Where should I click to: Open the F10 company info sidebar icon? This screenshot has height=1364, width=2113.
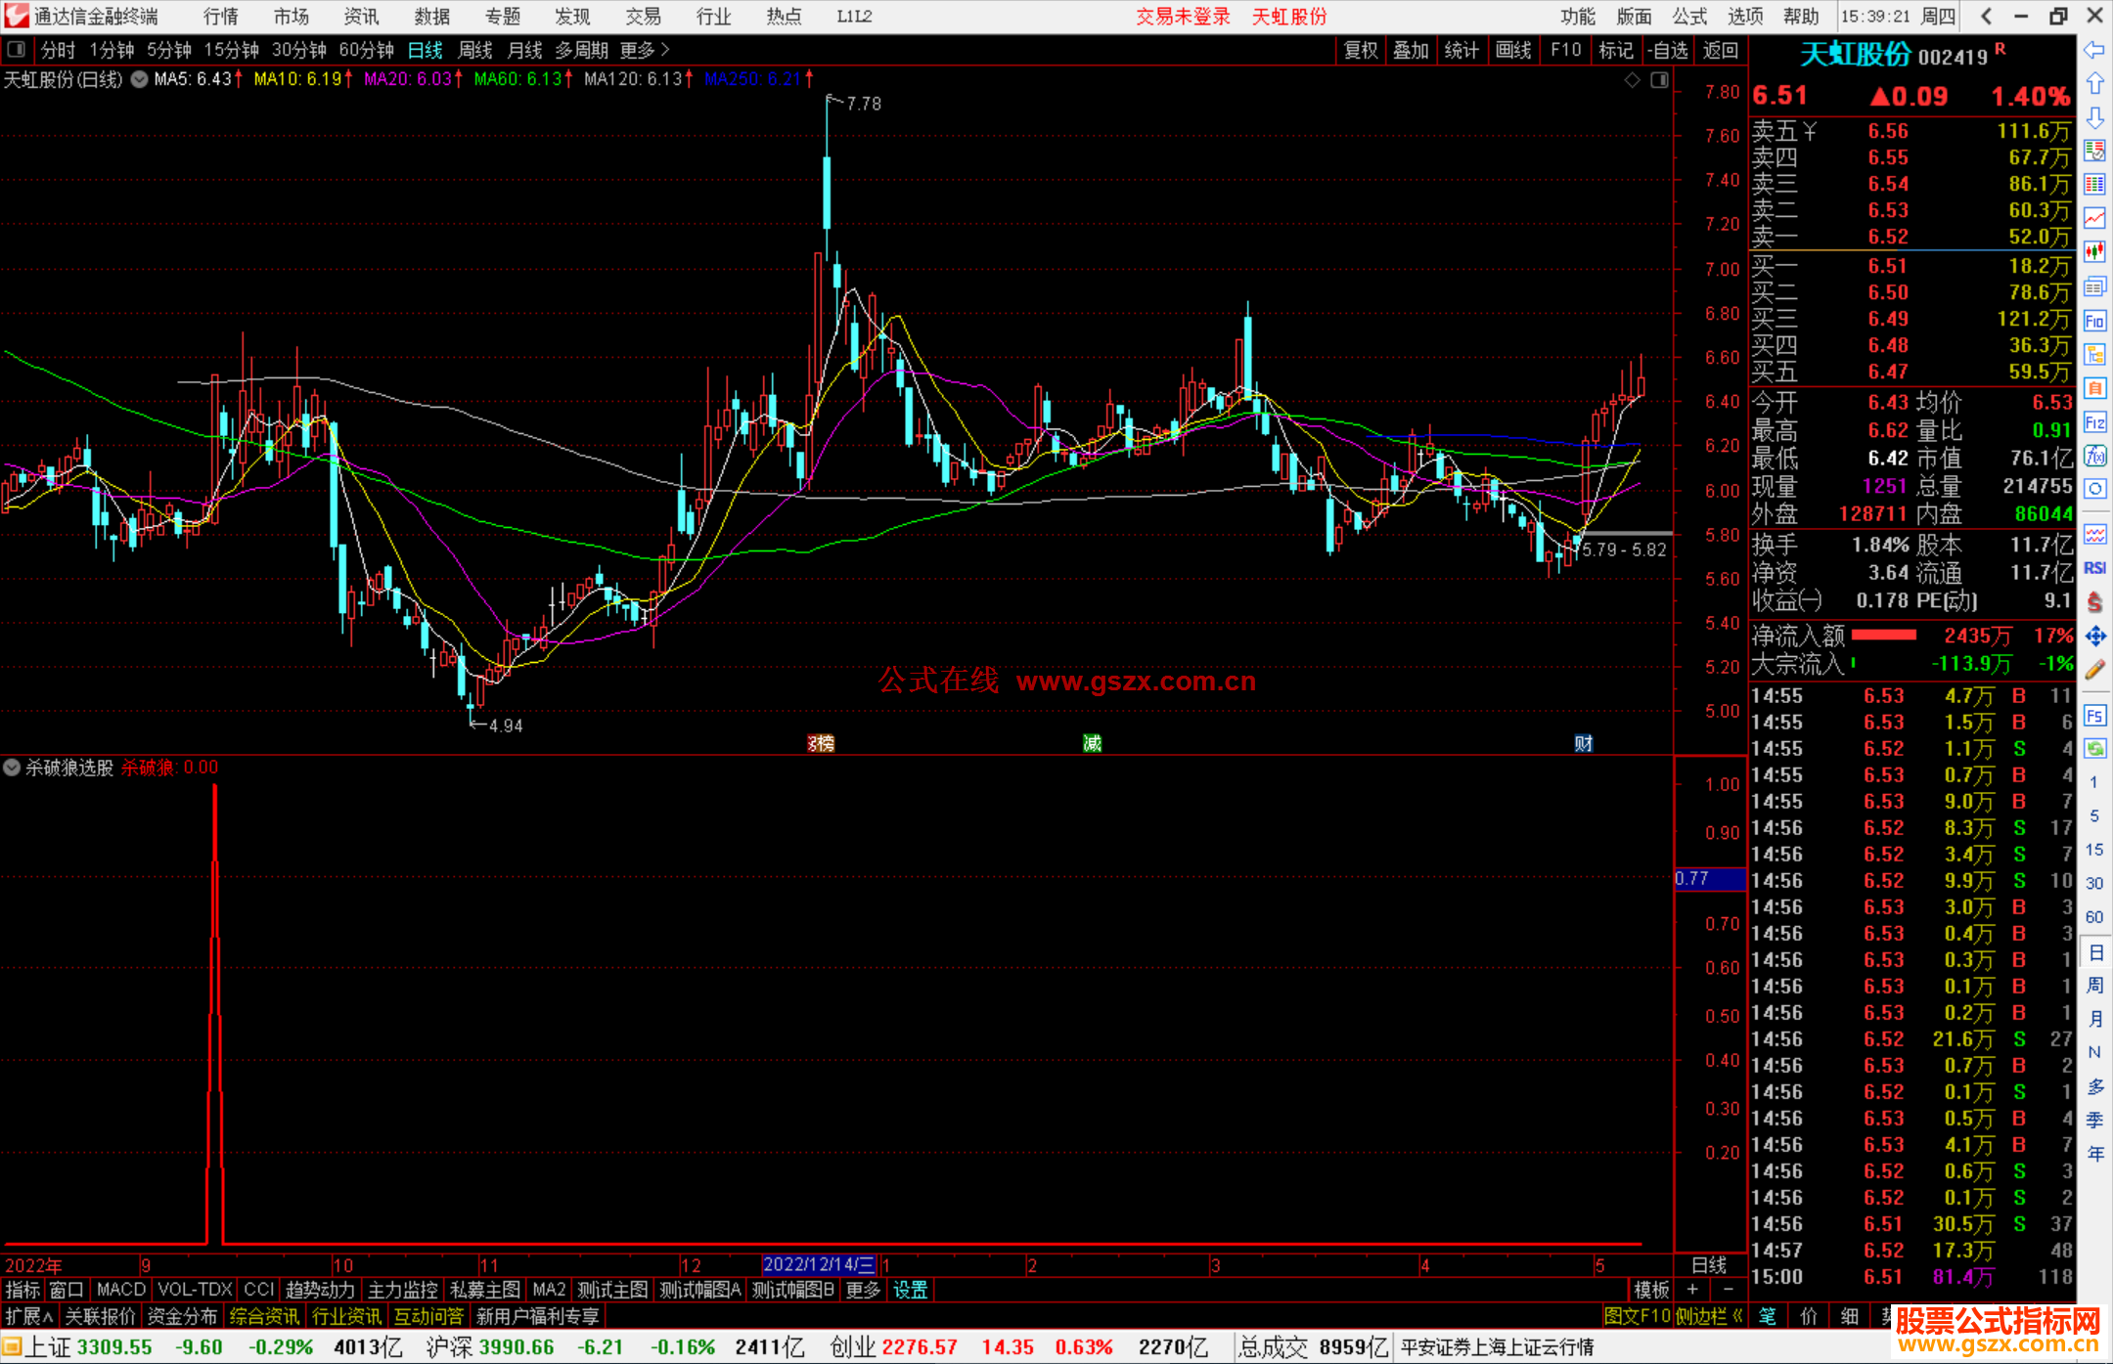point(2094,321)
